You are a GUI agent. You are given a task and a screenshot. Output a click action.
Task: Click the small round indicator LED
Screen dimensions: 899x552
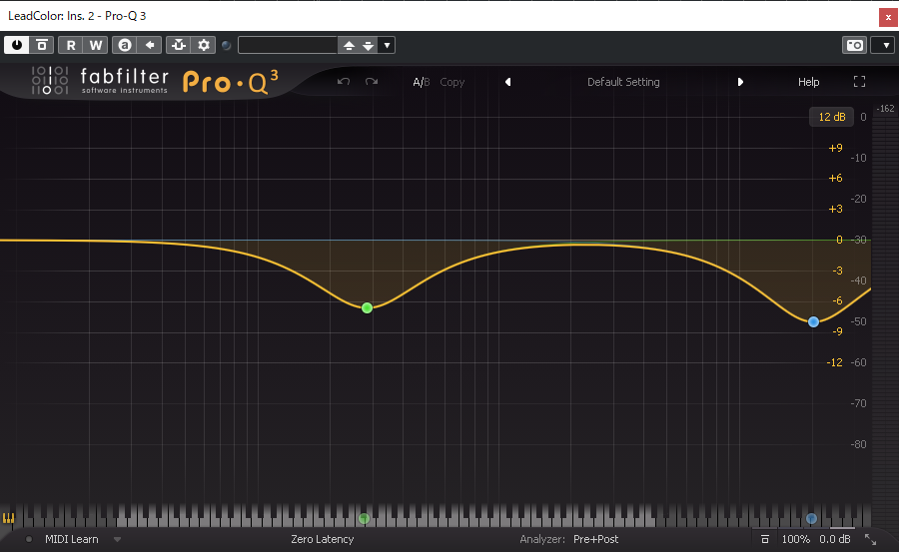[227, 45]
